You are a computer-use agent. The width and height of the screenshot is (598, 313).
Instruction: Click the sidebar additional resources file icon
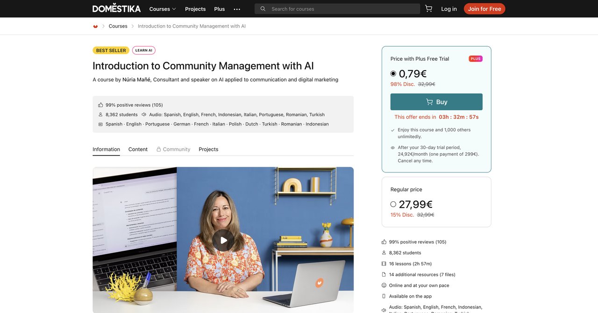tap(384, 275)
